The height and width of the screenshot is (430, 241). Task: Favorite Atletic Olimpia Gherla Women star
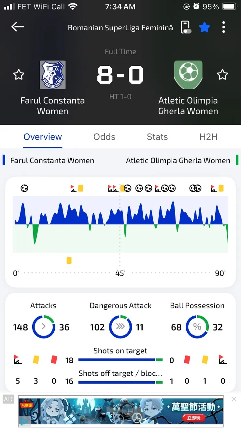tap(222, 75)
